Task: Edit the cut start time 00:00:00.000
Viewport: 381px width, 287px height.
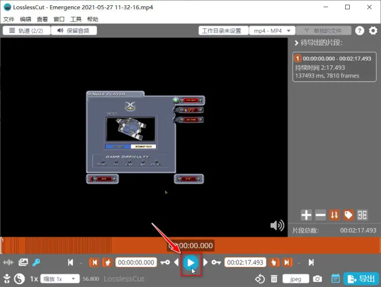Action: pyautogui.click(x=136, y=262)
